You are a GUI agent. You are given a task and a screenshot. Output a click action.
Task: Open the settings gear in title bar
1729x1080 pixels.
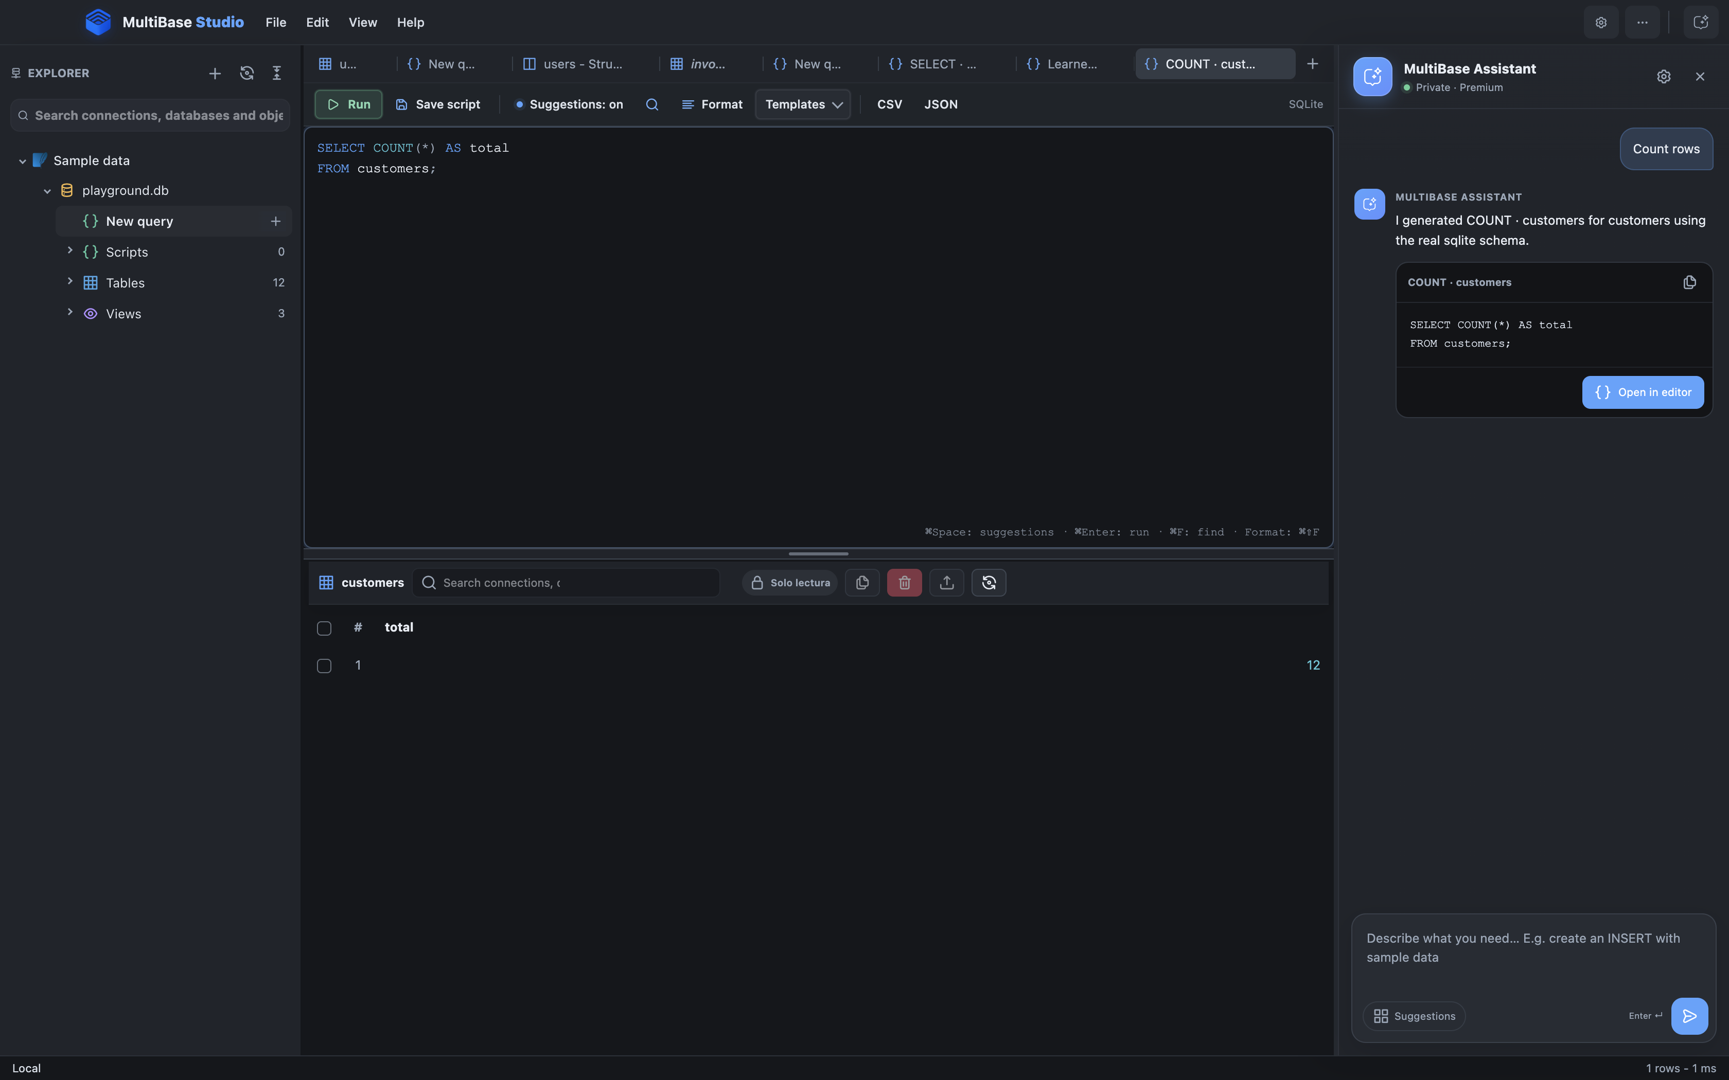coord(1601,22)
